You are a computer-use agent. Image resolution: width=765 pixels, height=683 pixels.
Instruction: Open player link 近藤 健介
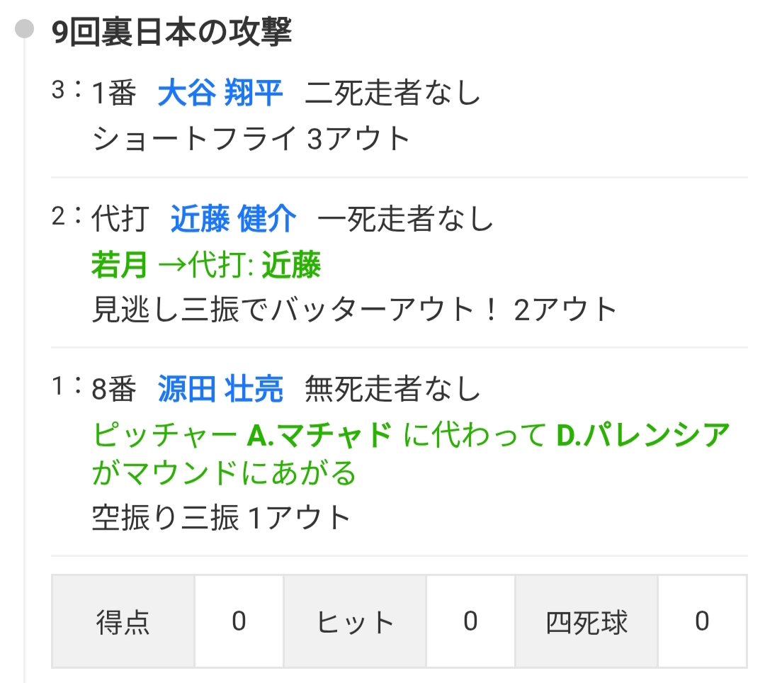[233, 220]
